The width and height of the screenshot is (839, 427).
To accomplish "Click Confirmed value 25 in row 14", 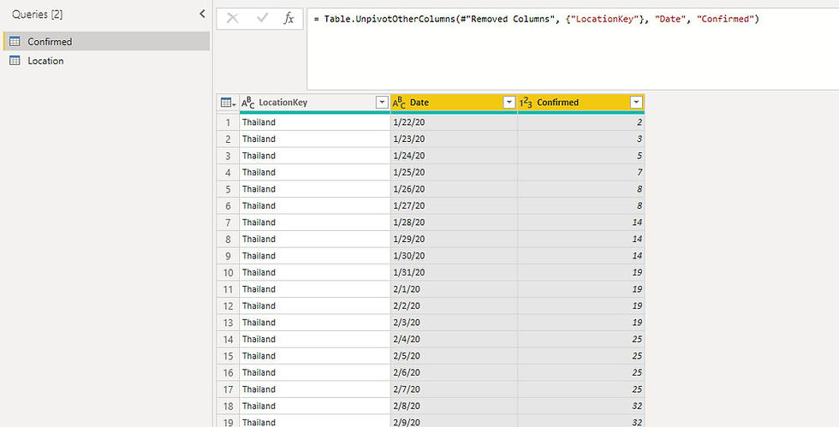I will [581, 339].
